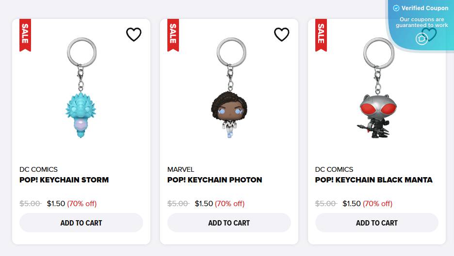The width and height of the screenshot is (454, 256).
Task: Toggle wishlist heart on Keychain Photon card
Action: [x=282, y=34]
